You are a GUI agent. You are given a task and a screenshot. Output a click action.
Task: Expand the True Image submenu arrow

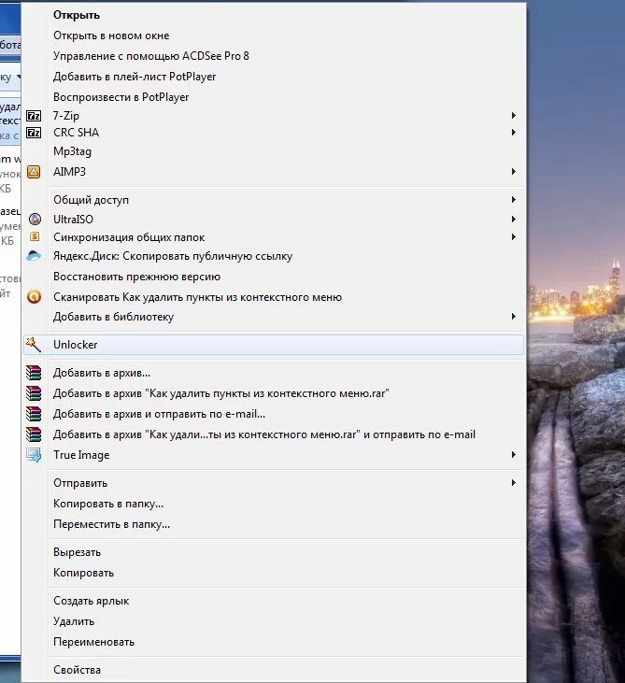click(x=514, y=455)
